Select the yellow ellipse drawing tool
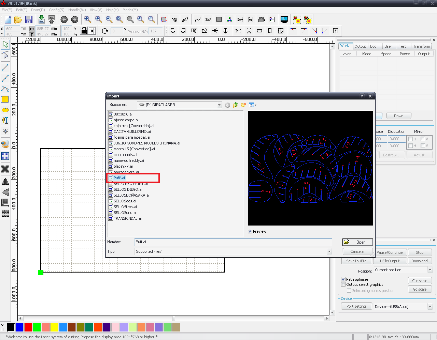 point(5,110)
